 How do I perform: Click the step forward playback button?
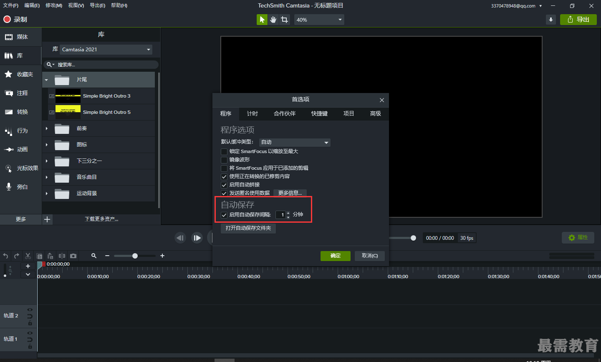tap(197, 238)
